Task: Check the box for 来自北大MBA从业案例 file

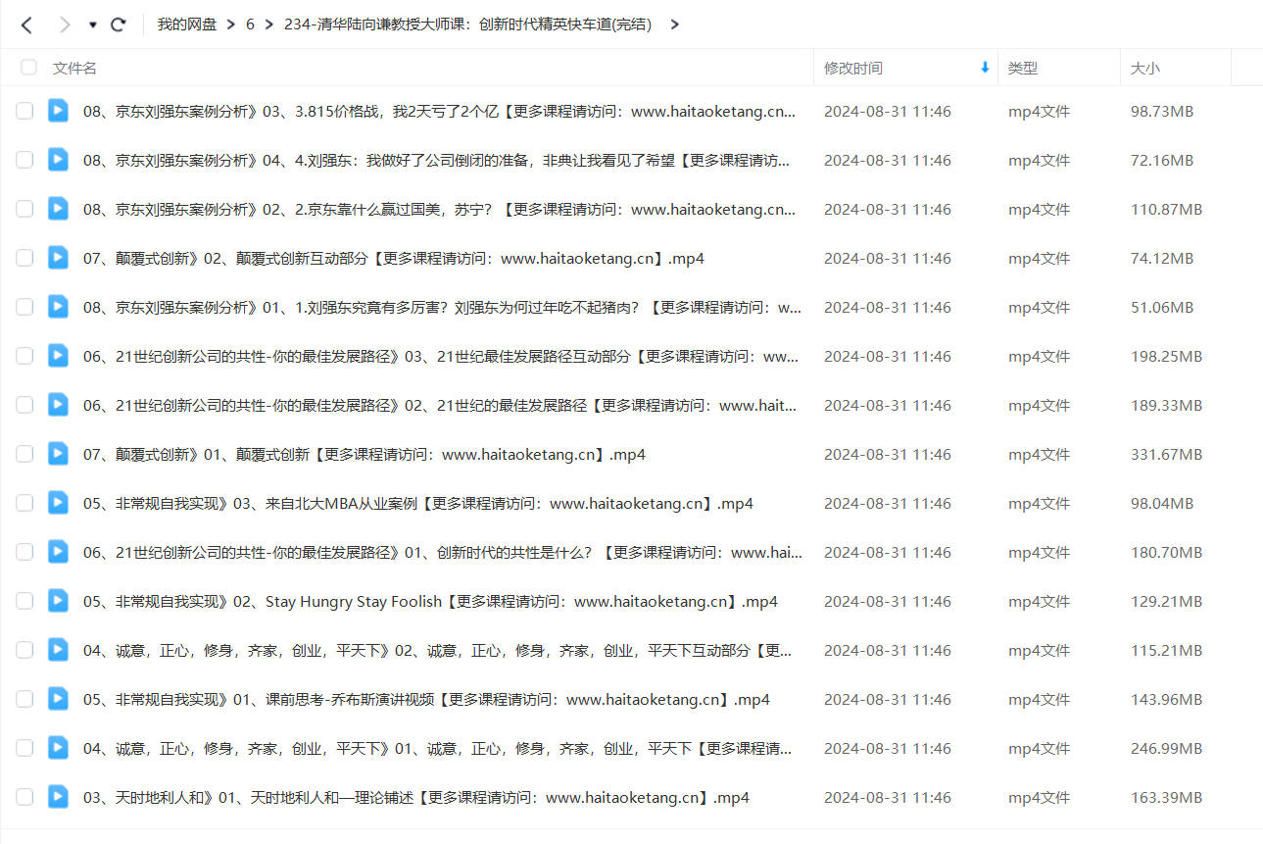Action: tap(24, 503)
